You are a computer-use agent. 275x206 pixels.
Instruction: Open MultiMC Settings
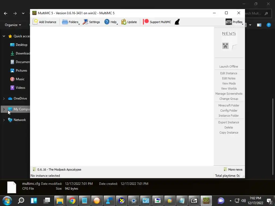91,22
